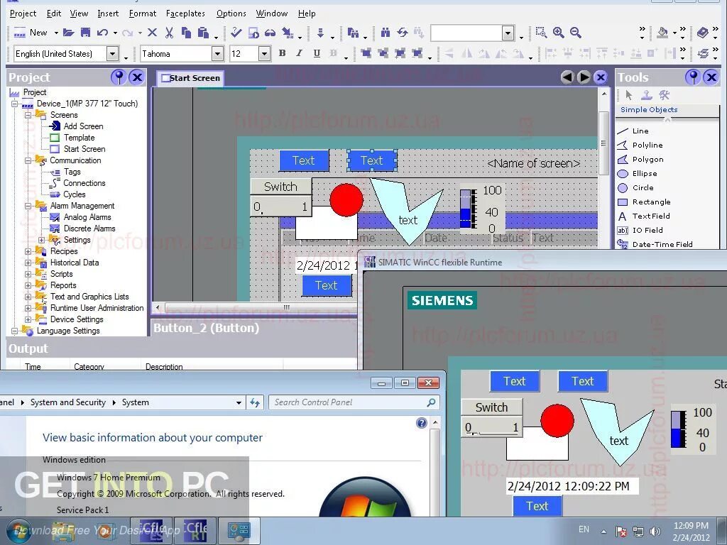Save the project with the floppy icon

(85, 33)
